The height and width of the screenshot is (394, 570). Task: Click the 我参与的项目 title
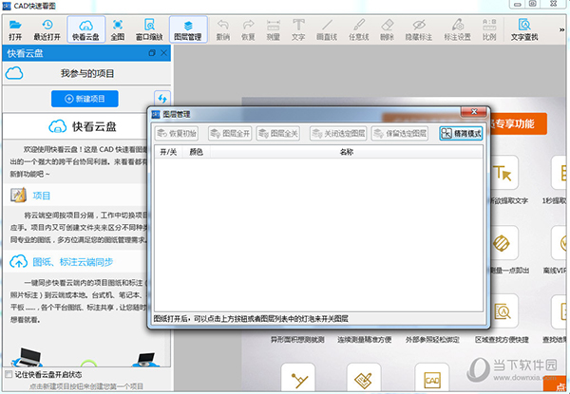click(87, 74)
